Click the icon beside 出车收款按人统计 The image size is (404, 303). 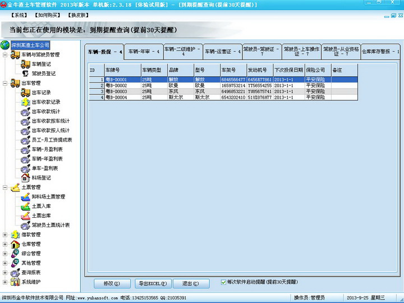tap(25, 130)
